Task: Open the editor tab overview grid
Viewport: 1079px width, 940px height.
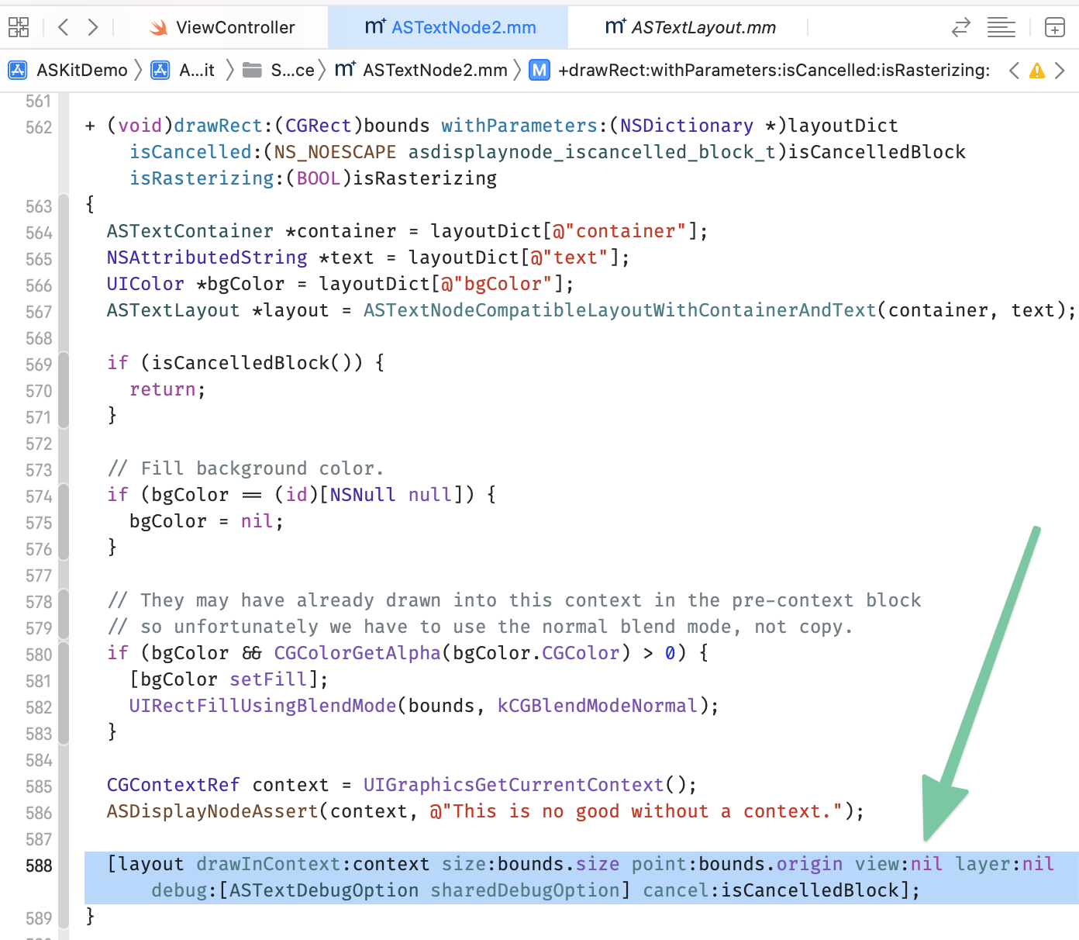Action: click(x=19, y=26)
